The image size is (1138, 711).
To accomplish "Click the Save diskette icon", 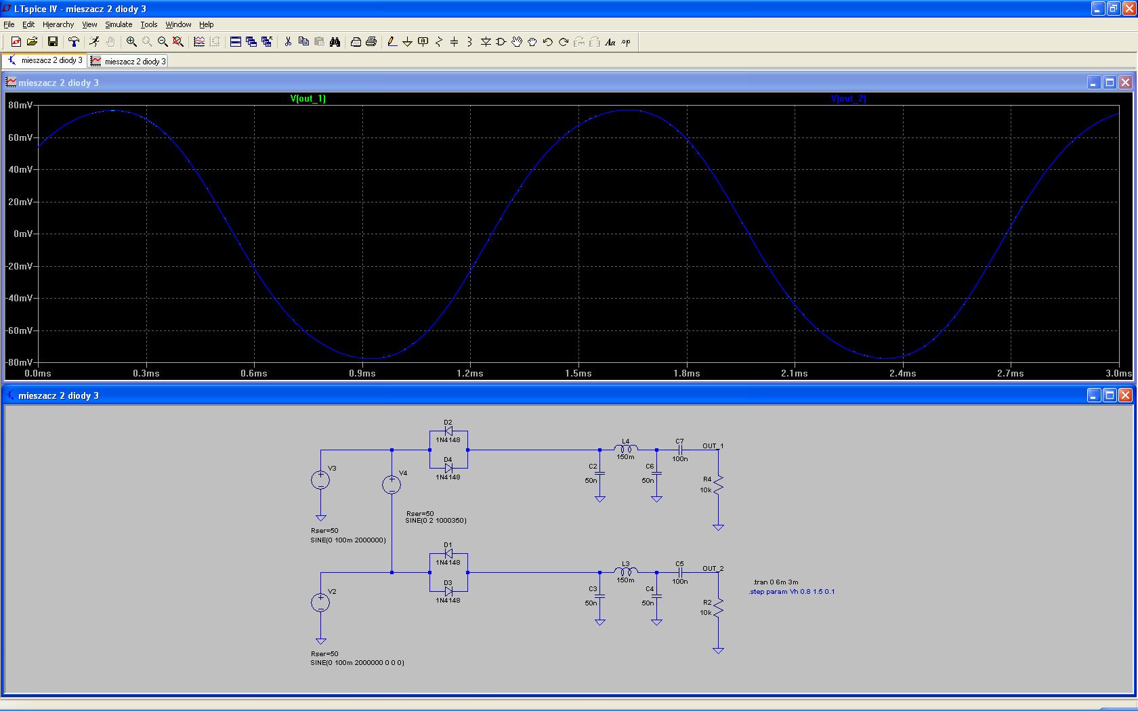I will [x=52, y=42].
